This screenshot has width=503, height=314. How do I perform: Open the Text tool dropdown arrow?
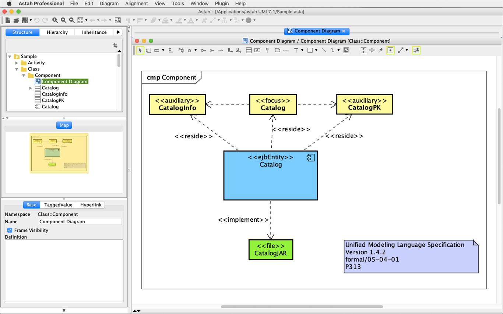[x=302, y=50]
